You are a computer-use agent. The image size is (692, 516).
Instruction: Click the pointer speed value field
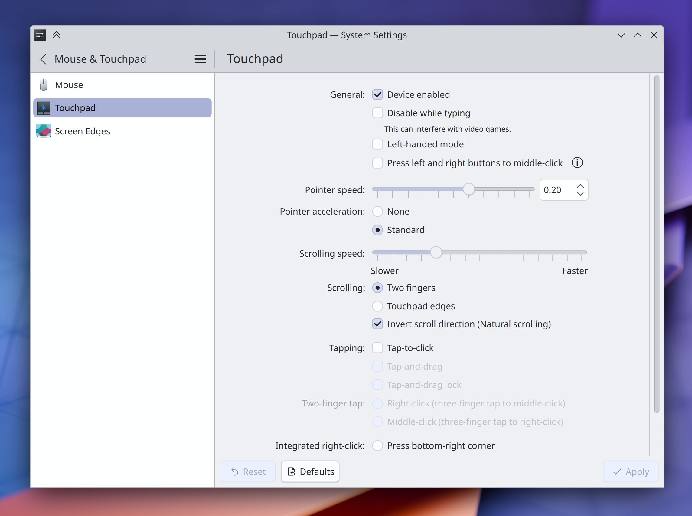pos(557,190)
